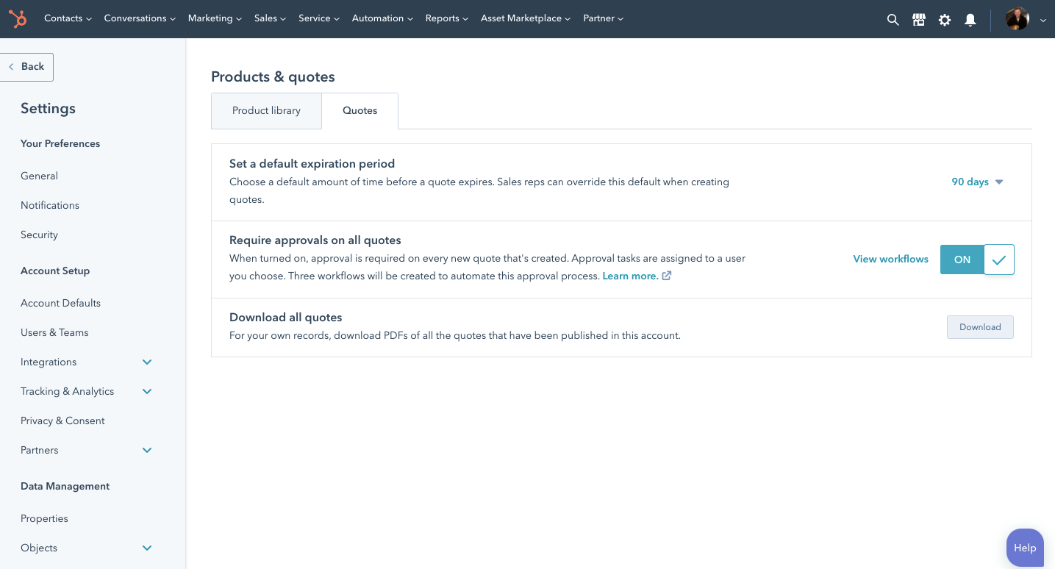Expand the Objects sidebar section
1055x569 pixels.
pos(147,548)
